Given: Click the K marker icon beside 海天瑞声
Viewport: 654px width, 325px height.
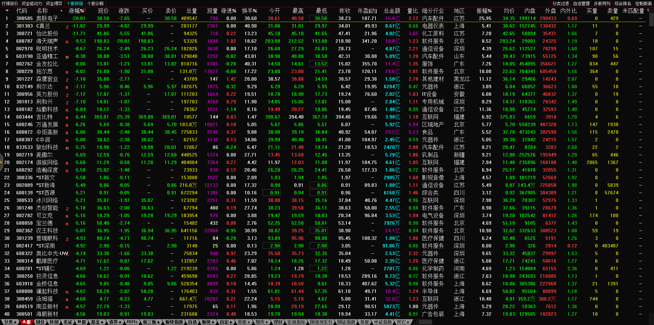Looking at the screenshot, I should (67, 42).
